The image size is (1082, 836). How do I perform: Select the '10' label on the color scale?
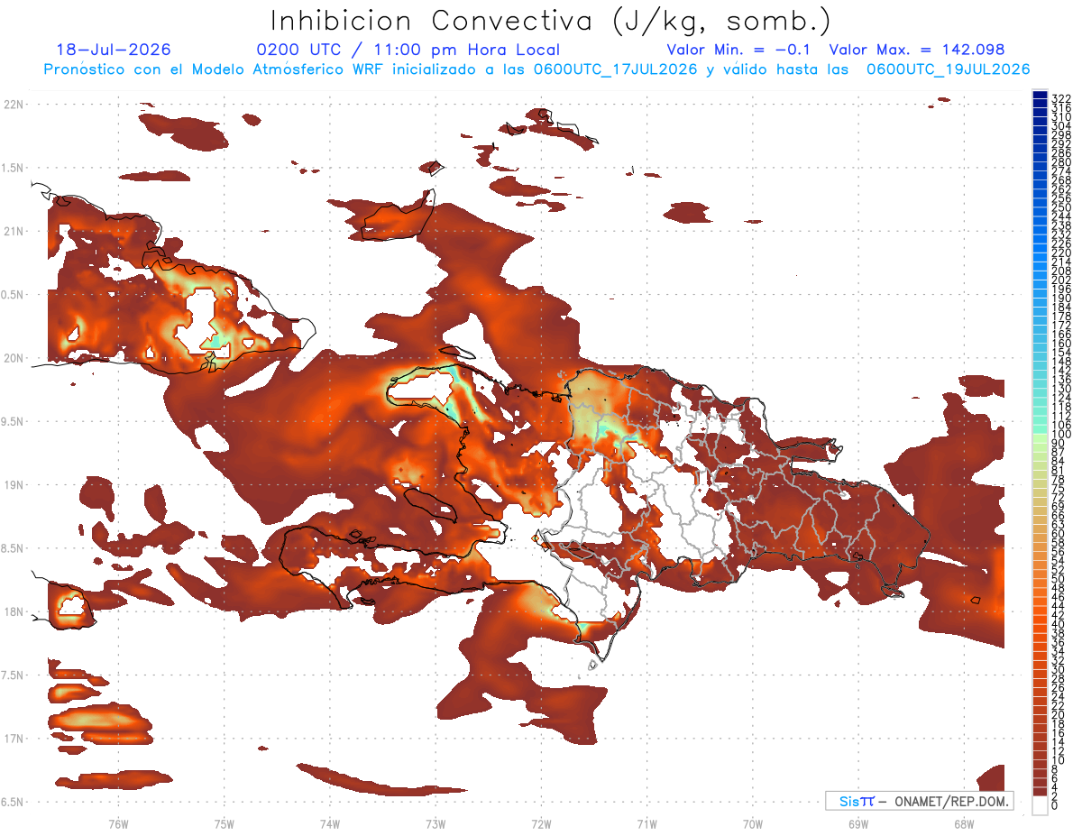click(x=1059, y=761)
